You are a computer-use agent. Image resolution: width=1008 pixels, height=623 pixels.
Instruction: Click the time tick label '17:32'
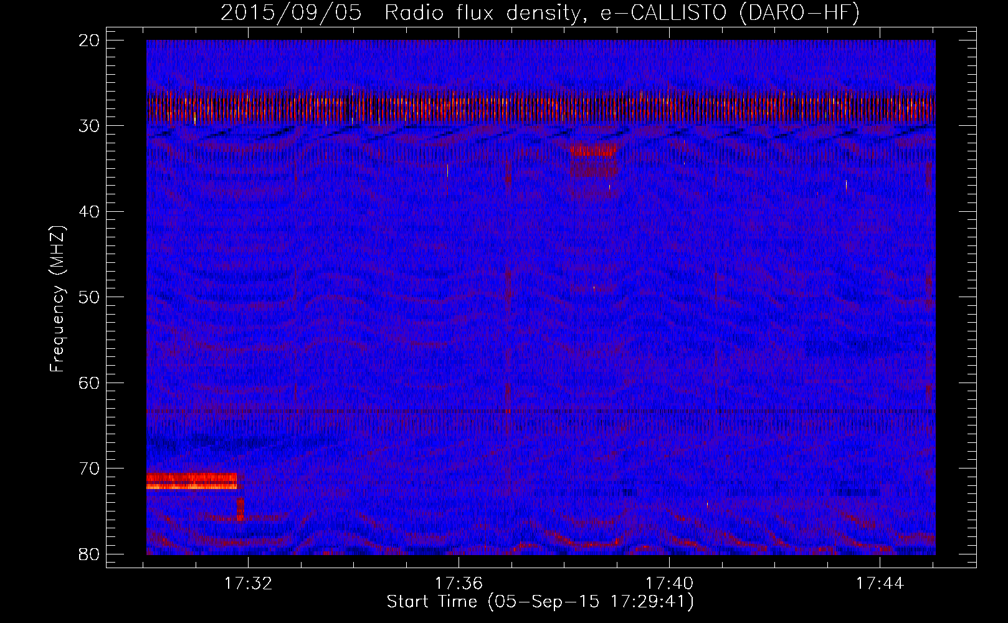(249, 584)
